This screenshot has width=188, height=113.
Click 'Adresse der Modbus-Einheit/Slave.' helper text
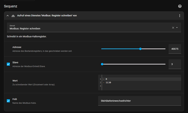(x=29, y=66)
